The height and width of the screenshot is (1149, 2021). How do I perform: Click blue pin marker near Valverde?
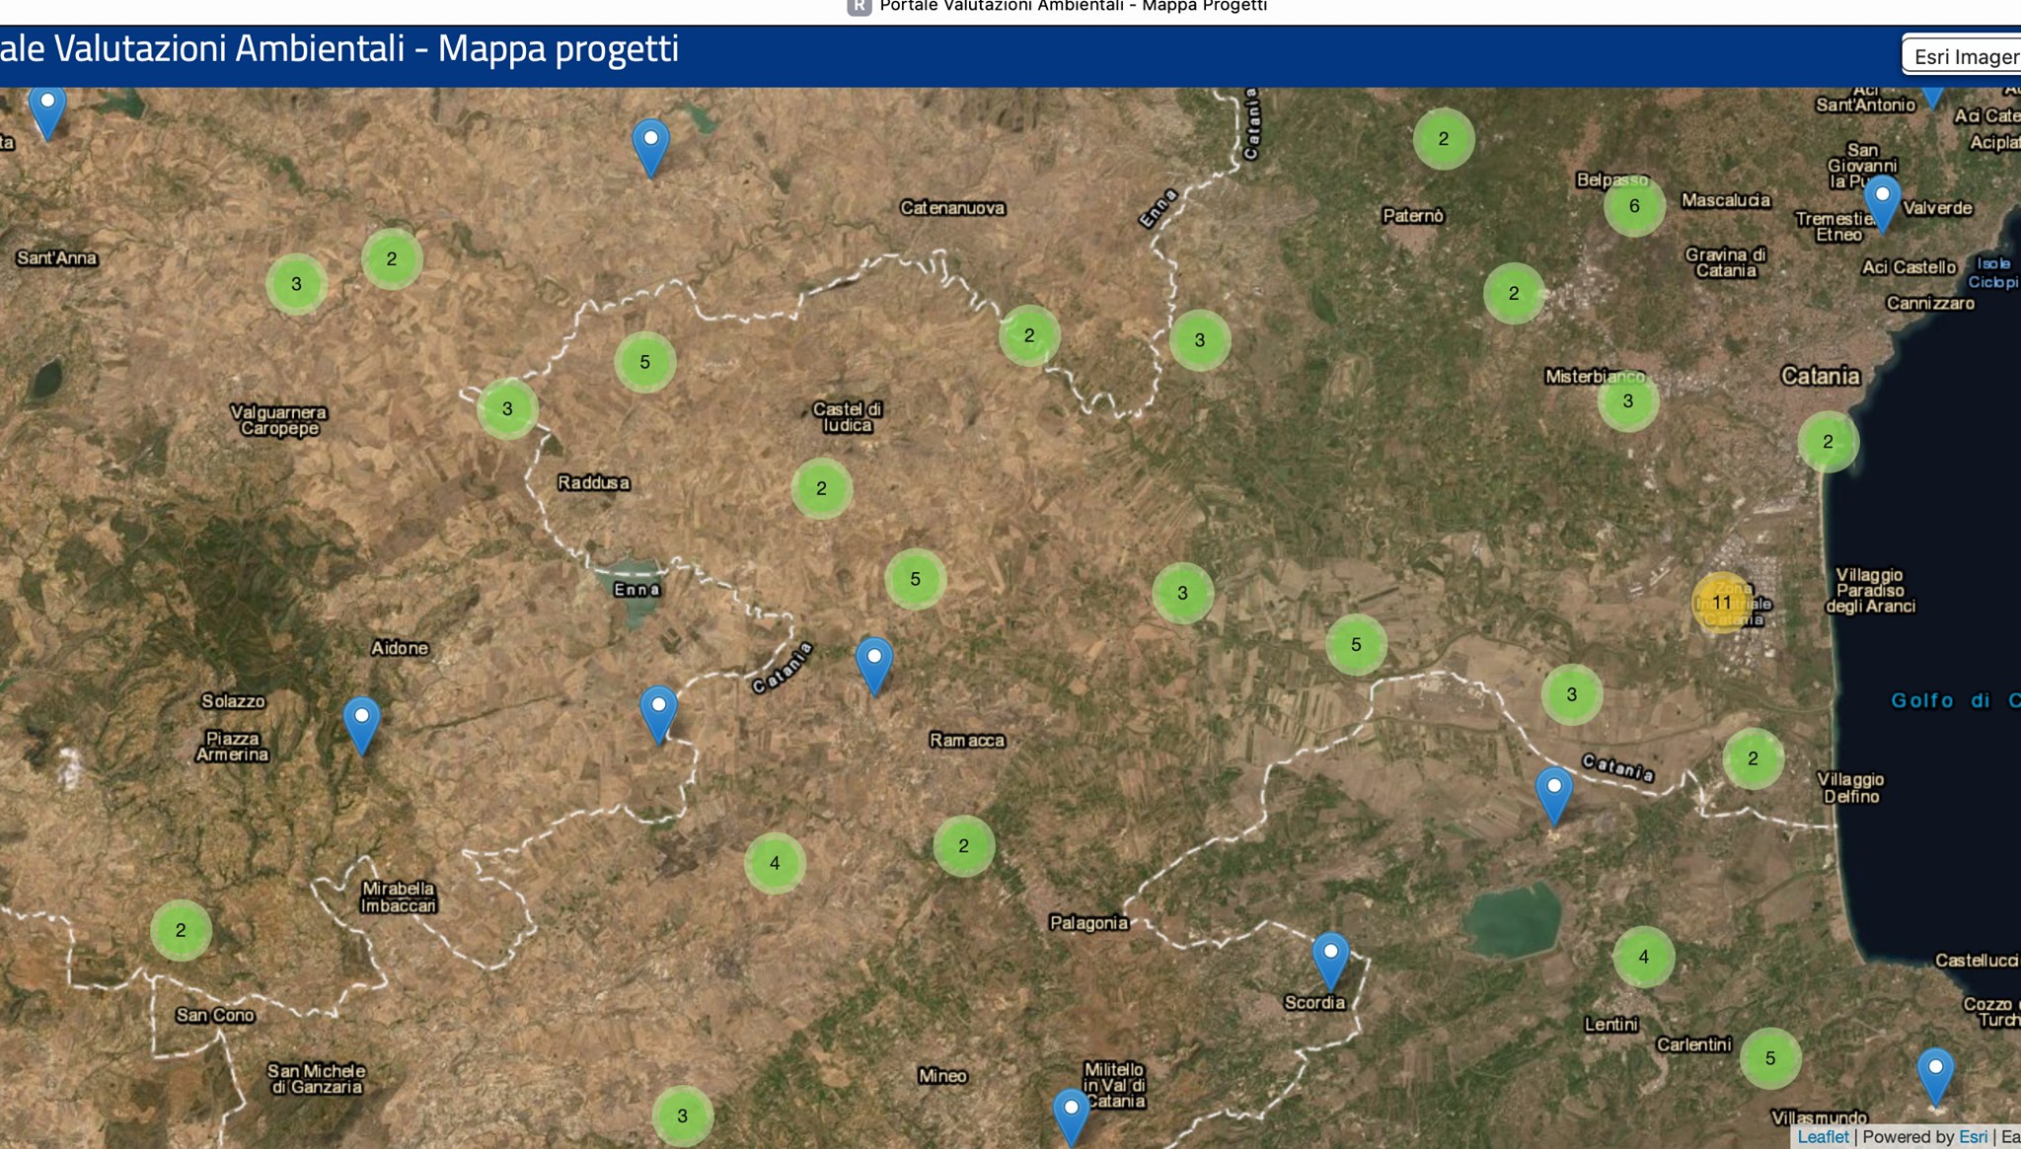coord(1882,202)
